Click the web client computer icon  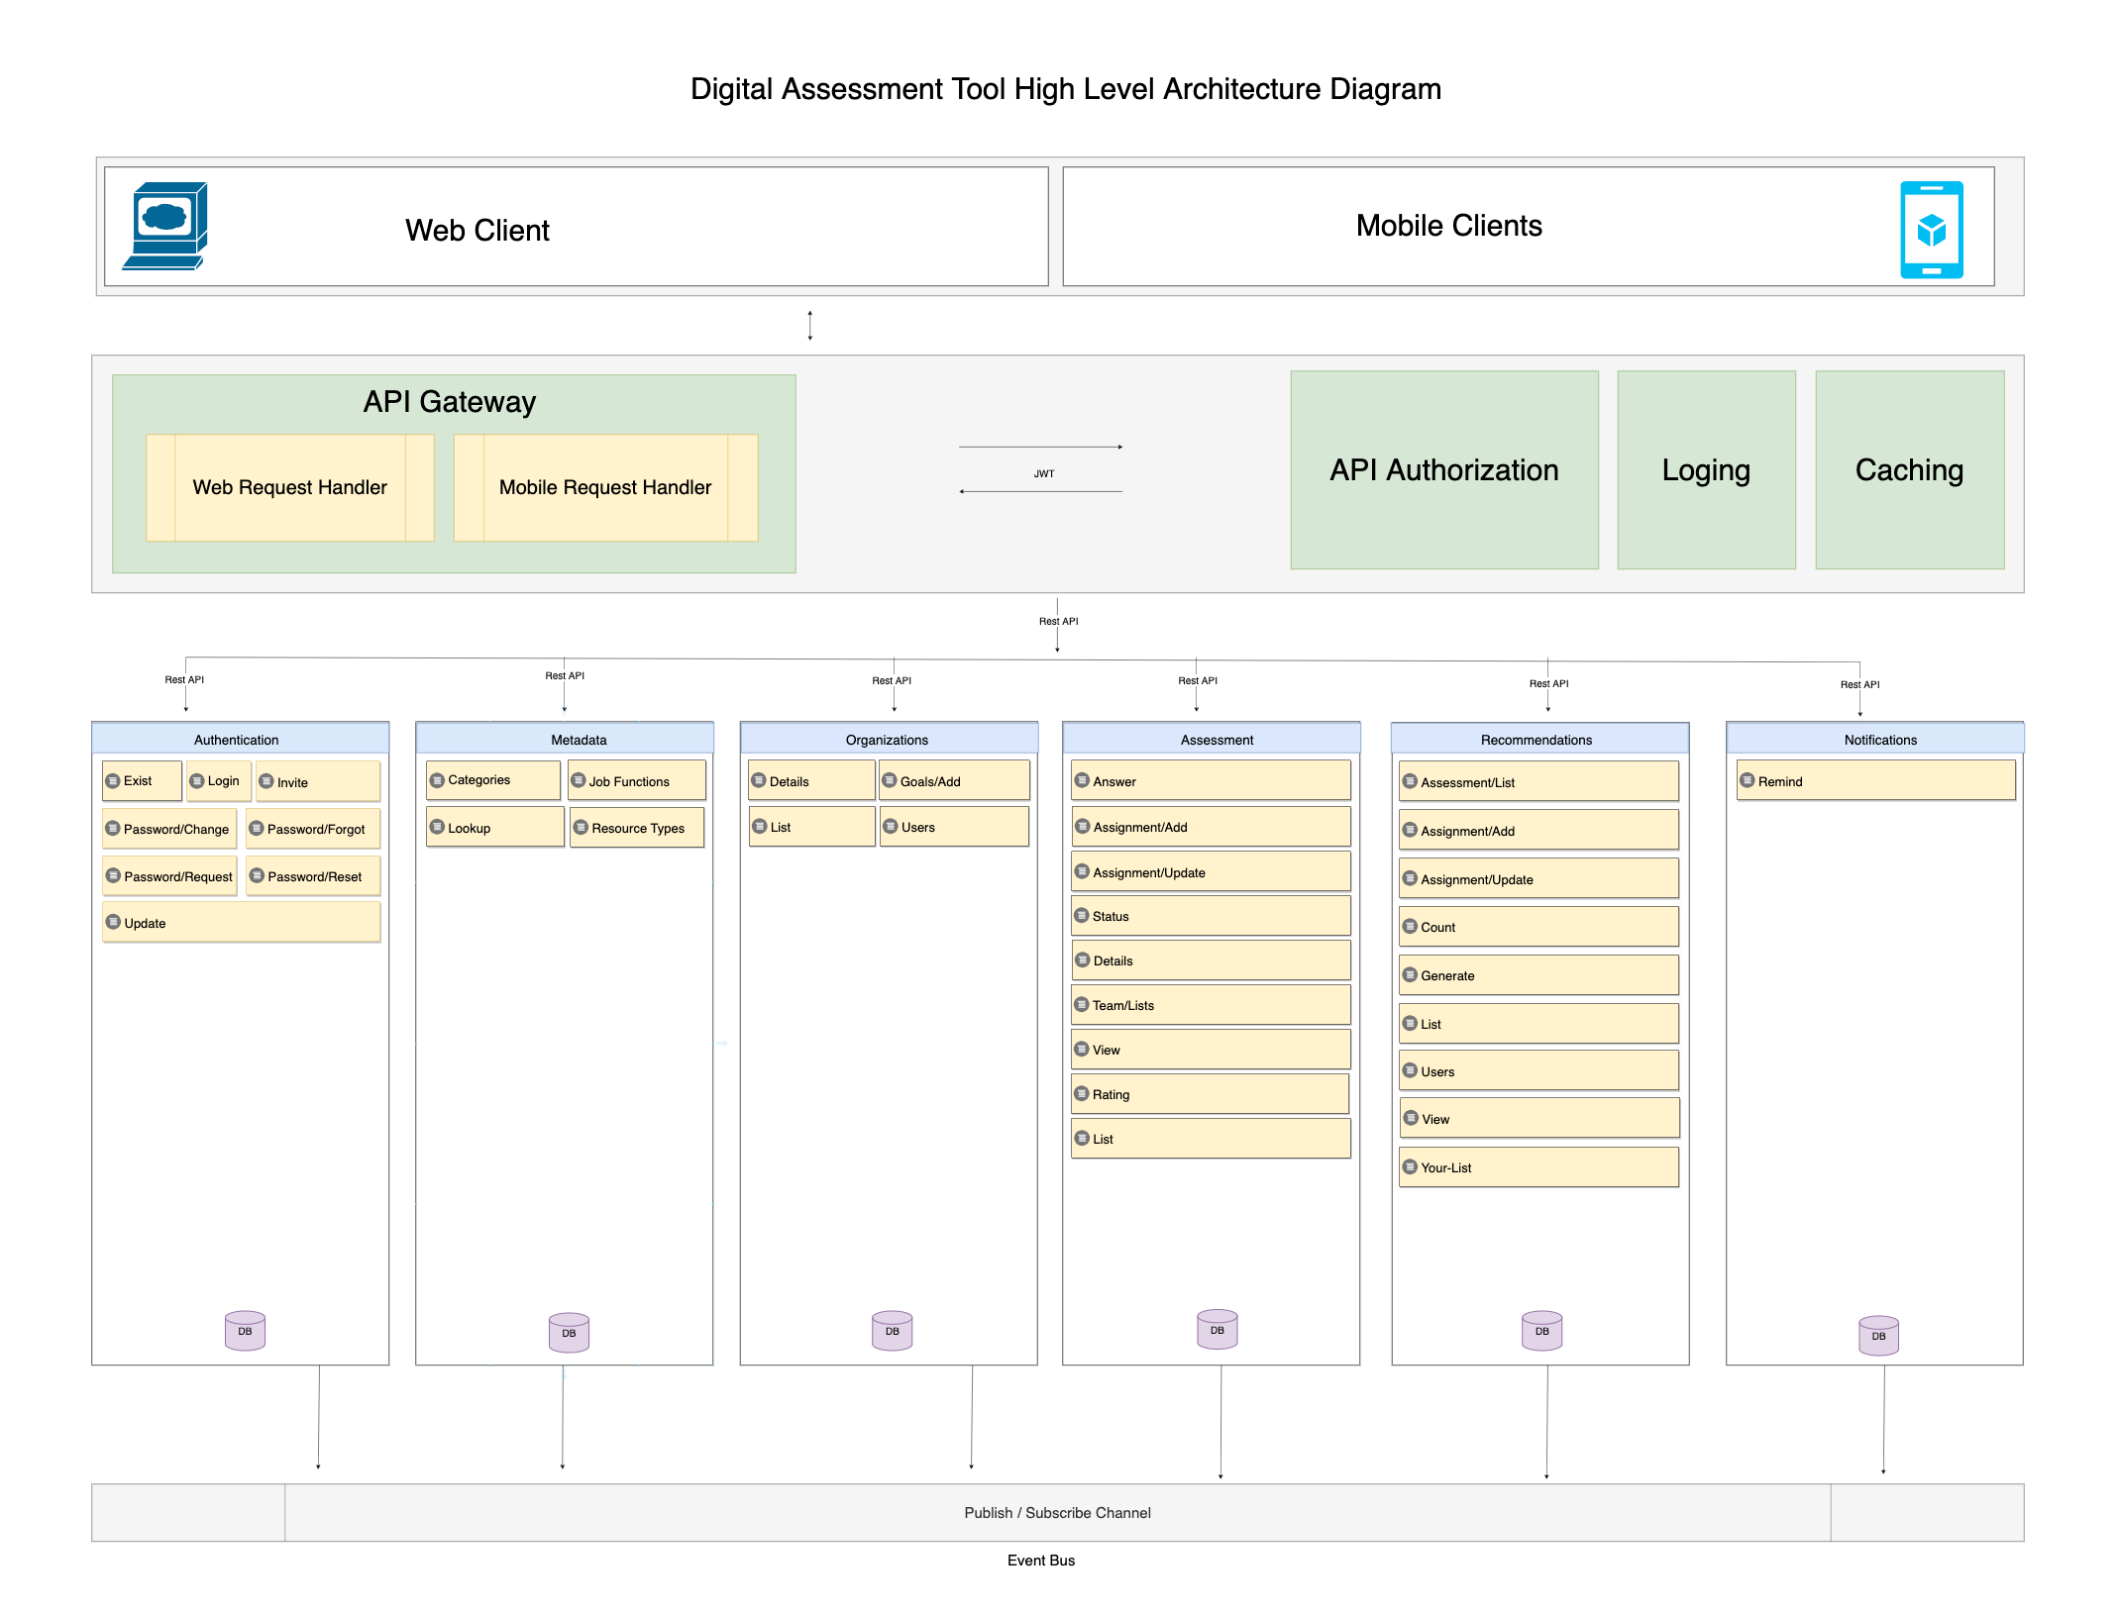pyautogui.click(x=164, y=226)
